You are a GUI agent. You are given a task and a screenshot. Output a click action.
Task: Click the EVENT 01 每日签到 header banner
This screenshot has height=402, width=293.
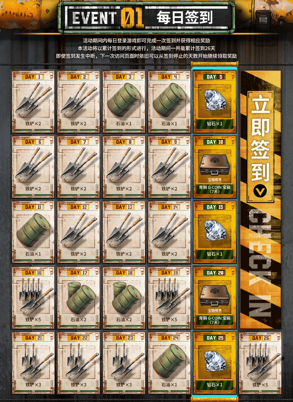(146, 17)
